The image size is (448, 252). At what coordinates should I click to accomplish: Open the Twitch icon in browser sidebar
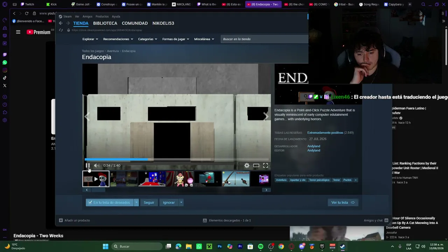(5, 55)
